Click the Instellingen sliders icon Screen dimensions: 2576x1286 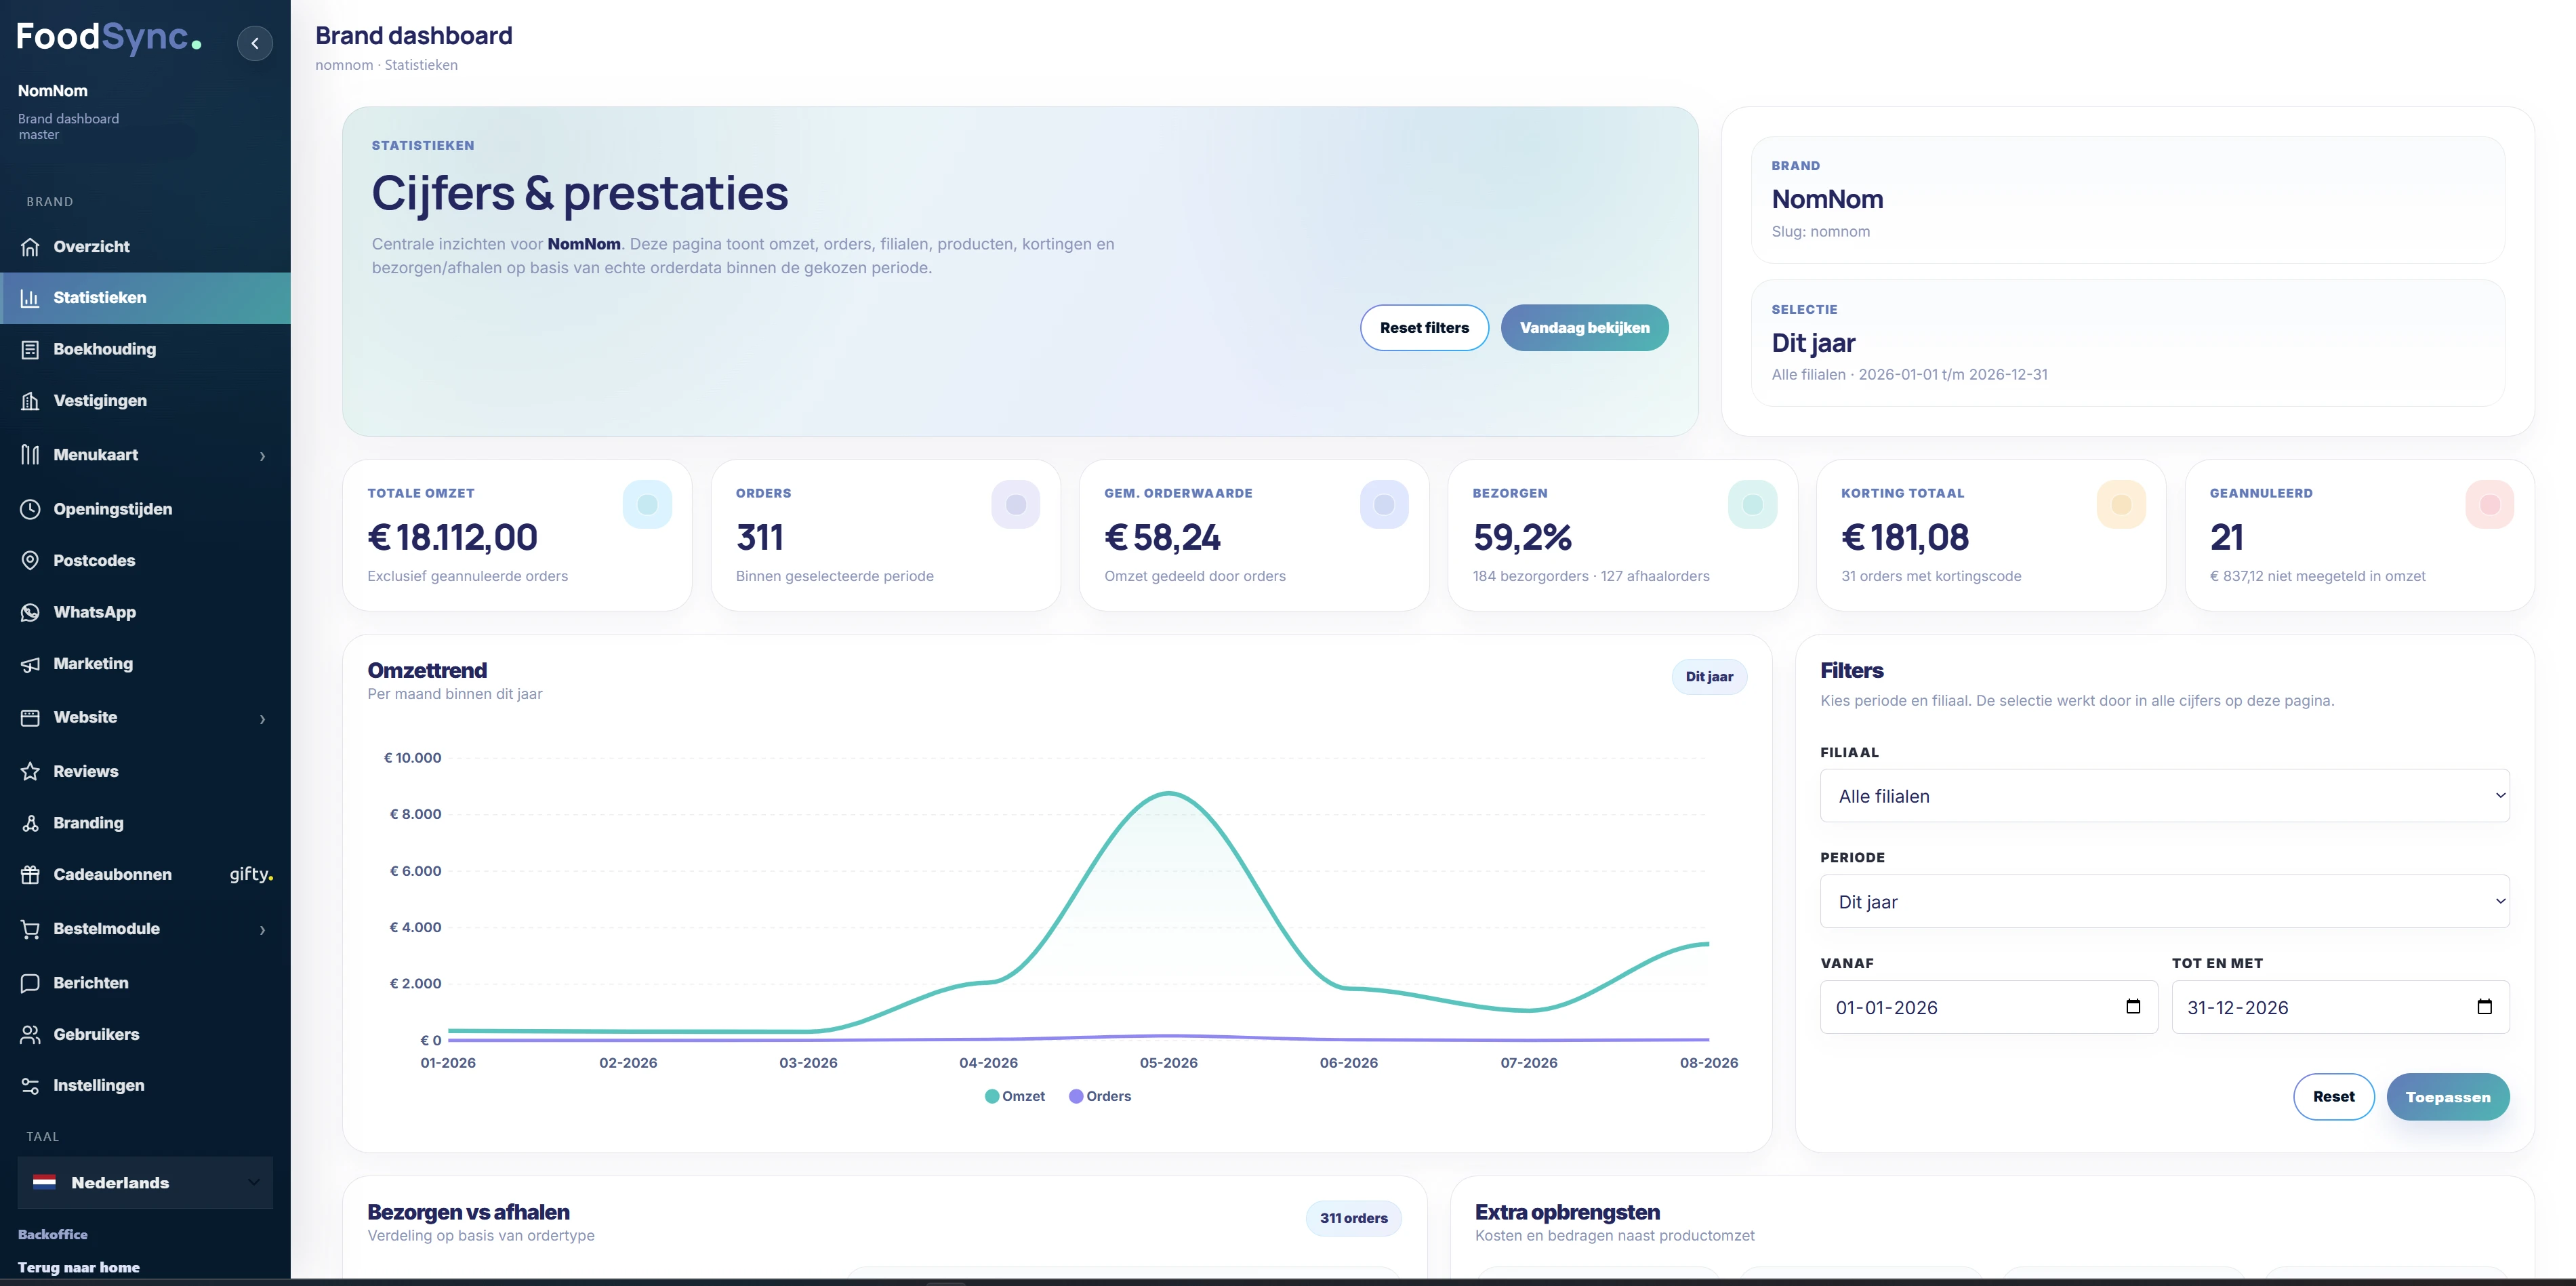31,1086
